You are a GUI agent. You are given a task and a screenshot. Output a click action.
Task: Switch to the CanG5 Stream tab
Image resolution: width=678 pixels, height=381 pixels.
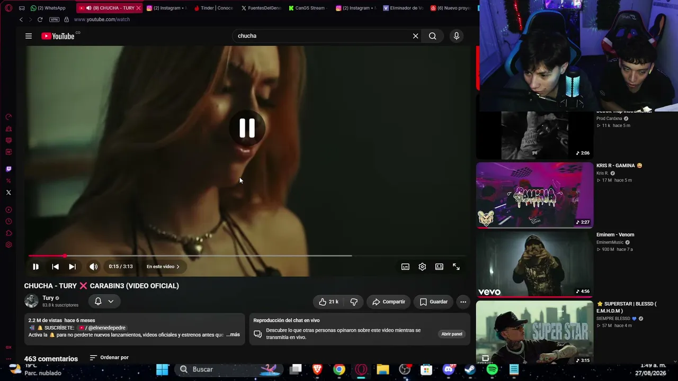pyautogui.click(x=308, y=8)
